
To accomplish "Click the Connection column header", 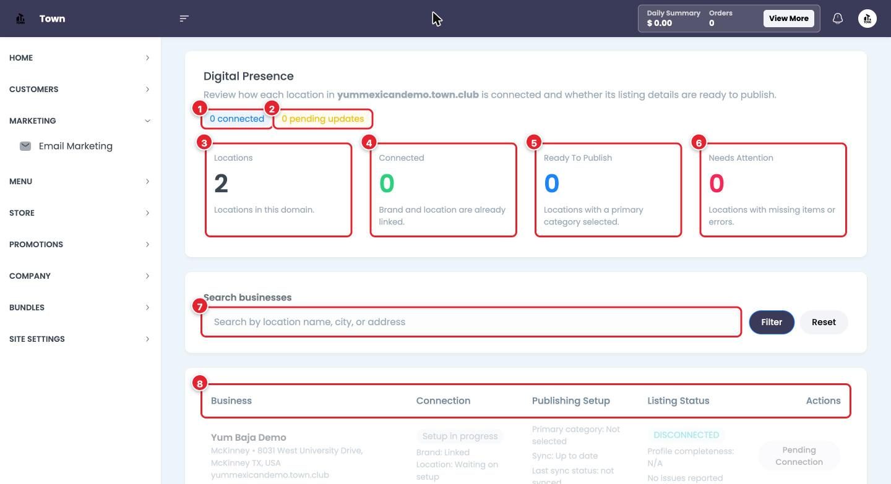I will (443, 401).
